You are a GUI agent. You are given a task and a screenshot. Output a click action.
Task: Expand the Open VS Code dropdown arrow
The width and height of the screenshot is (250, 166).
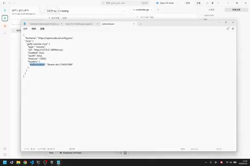[177, 3]
